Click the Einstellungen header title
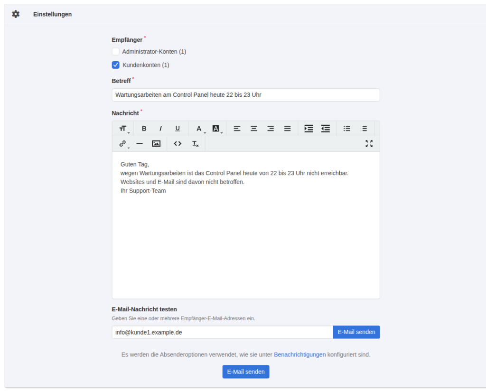This screenshot has width=486, height=391. tap(52, 14)
